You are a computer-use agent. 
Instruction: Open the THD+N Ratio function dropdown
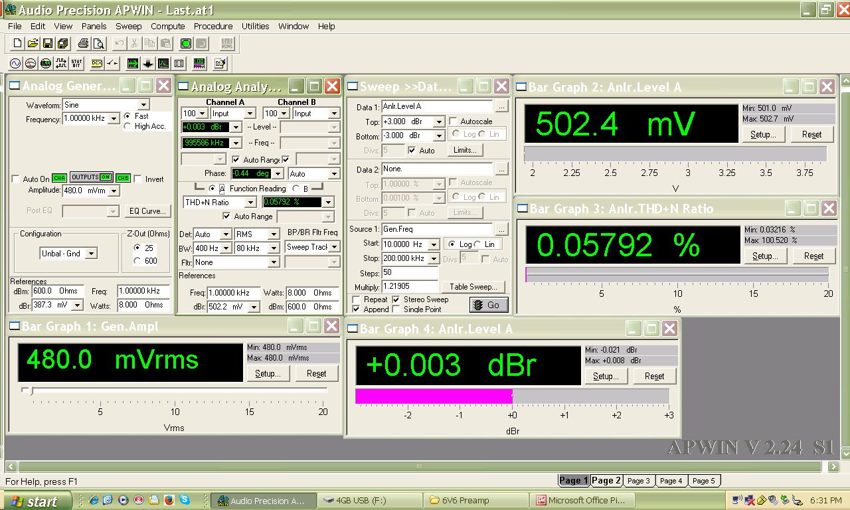coord(250,202)
